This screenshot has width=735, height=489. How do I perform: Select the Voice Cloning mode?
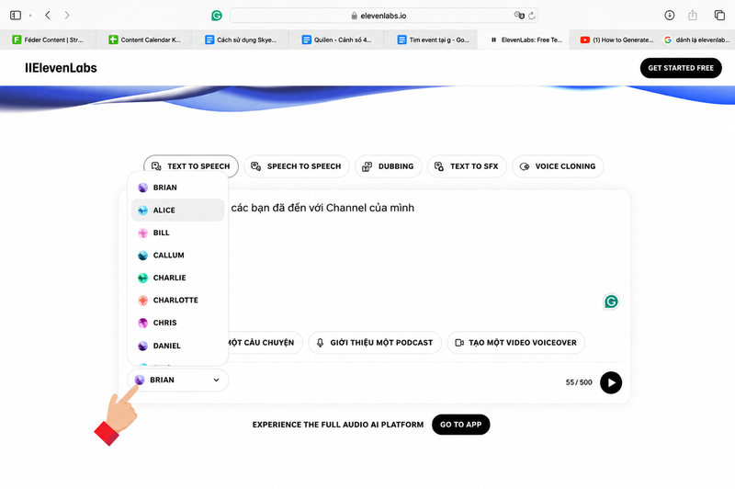coord(558,166)
